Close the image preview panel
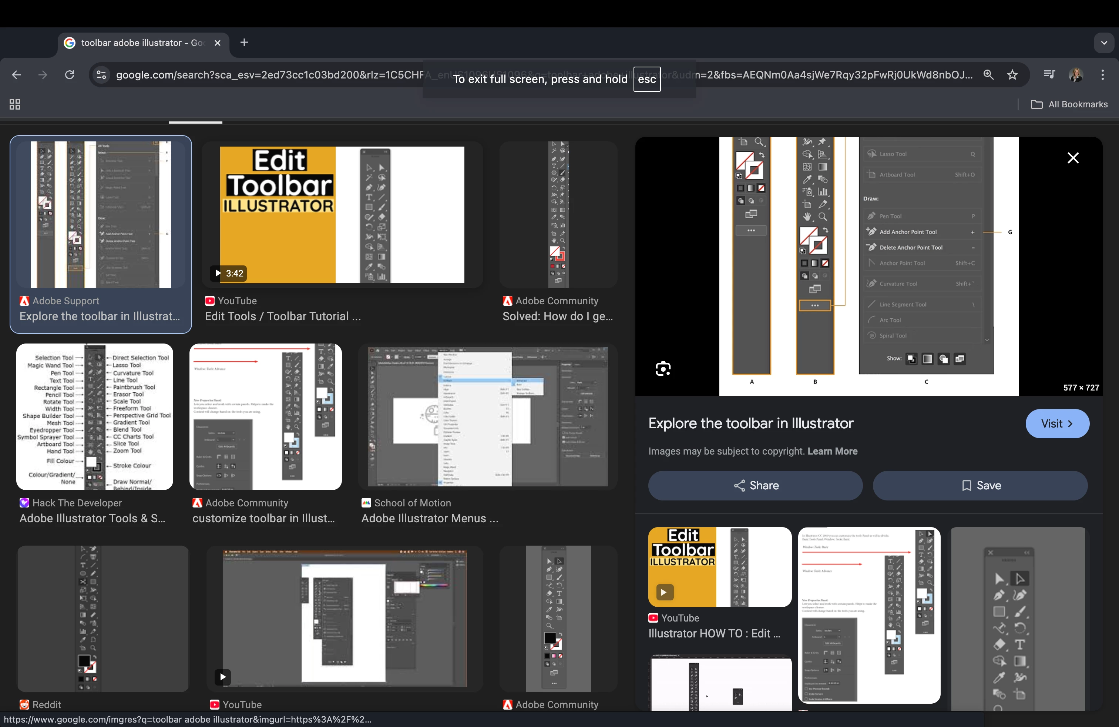Viewport: 1119px width, 727px height. tap(1073, 158)
